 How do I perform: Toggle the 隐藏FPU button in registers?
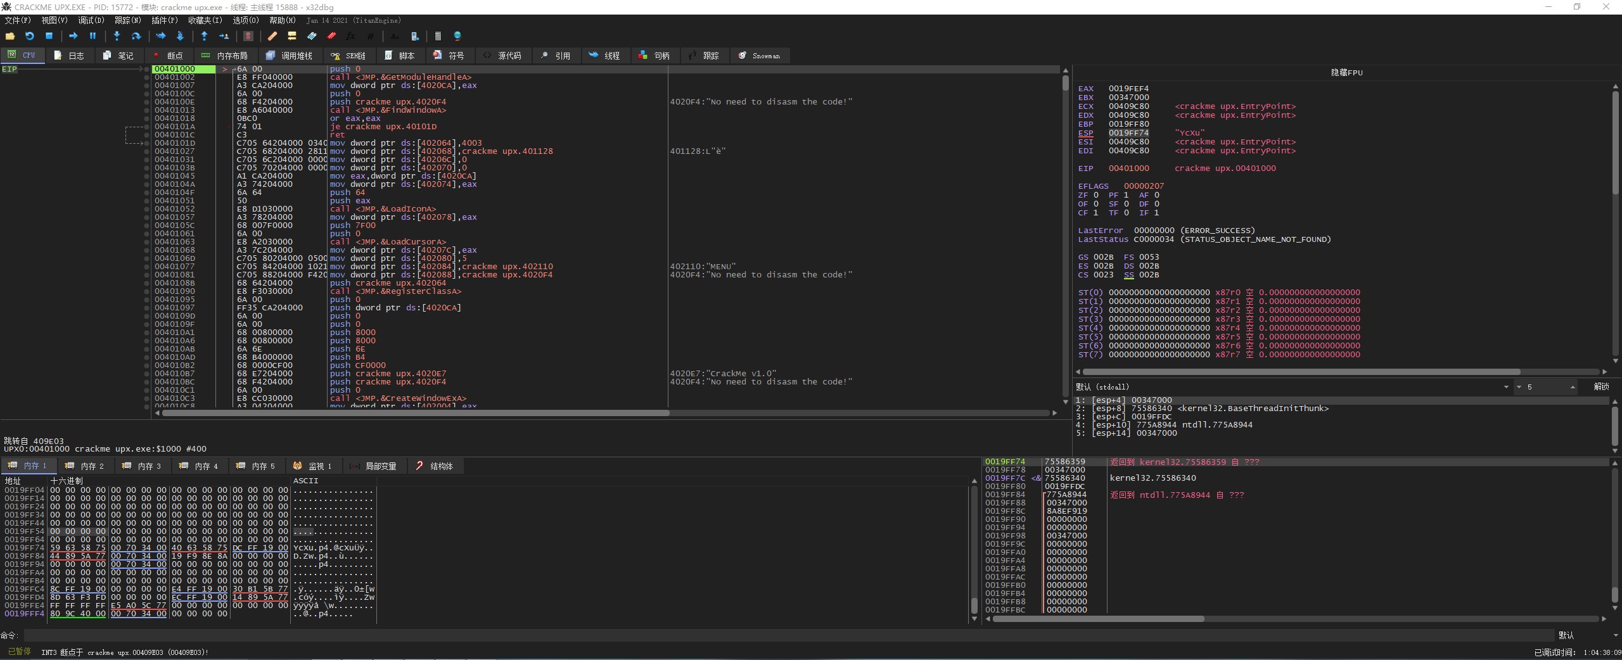click(1346, 73)
